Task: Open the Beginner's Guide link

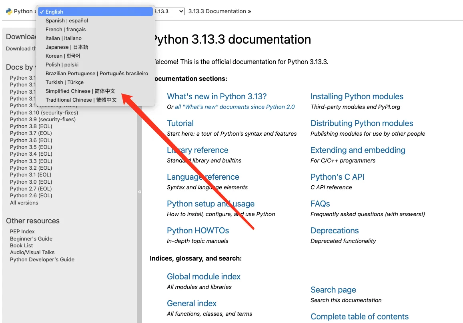Action: 31,239
